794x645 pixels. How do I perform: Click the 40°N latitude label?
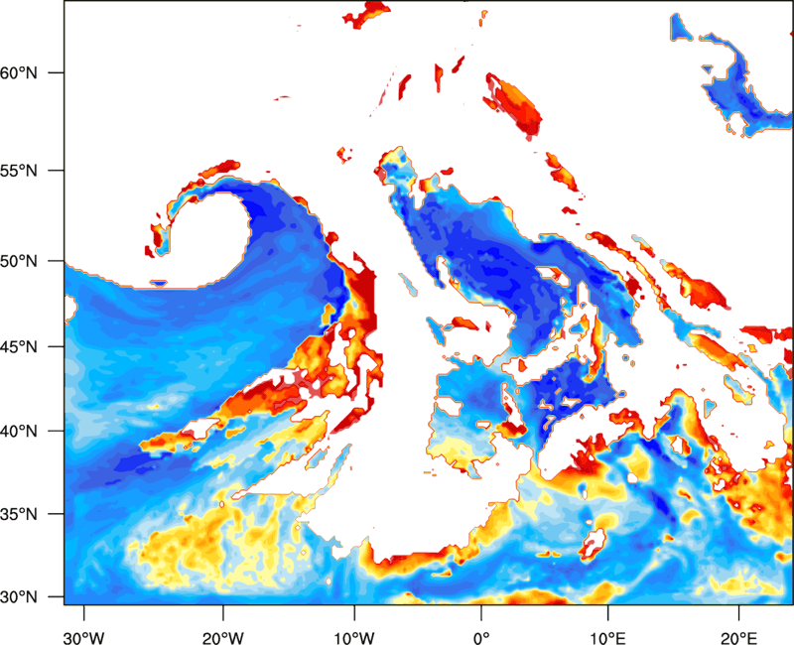coord(19,432)
